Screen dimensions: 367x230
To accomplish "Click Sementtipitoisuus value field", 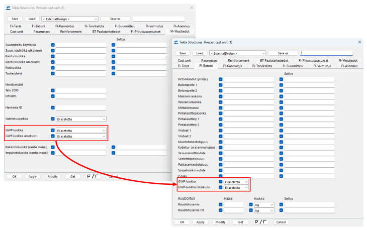I will pos(249,159).
